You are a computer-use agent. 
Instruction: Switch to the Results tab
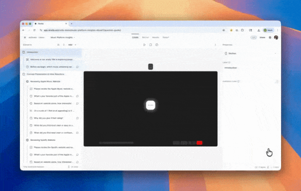(156, 37)
